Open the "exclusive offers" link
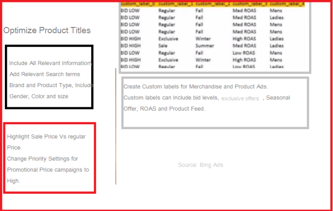The image size is (333, 211). (240, 98)
